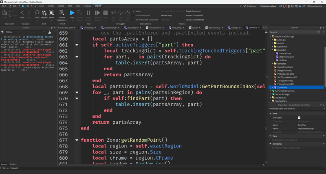Collapse the Modules folder in Explorer
This screenshot has height=174, width=326.
(273, 50)
